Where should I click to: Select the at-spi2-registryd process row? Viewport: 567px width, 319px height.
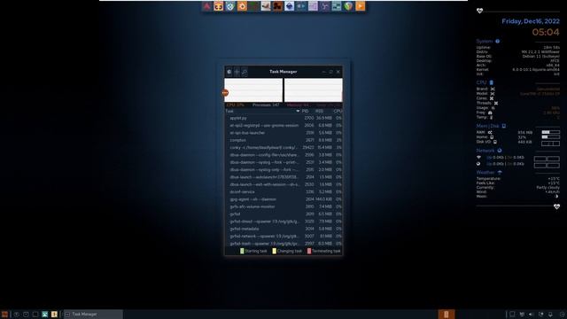[283, 126]
